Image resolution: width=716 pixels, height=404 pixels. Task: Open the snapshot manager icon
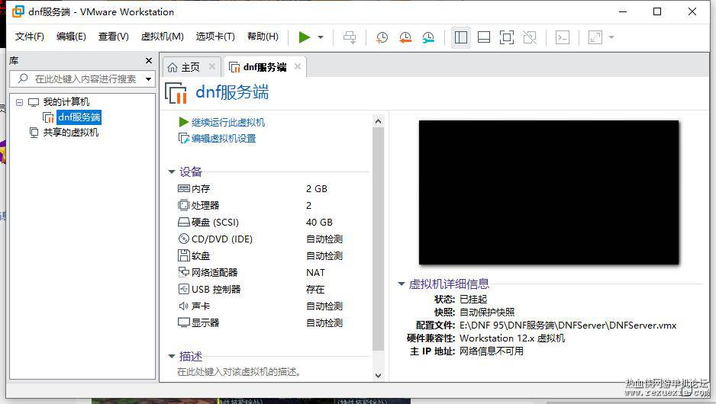click(x=428, y=37)
